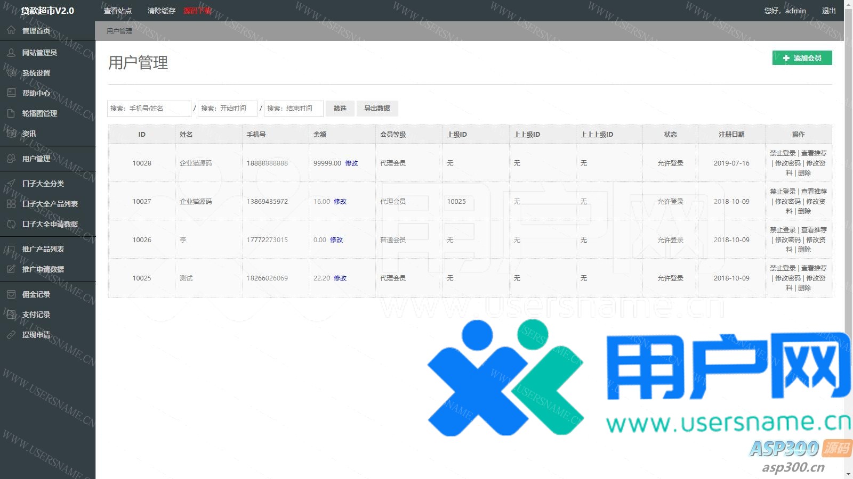Select the 帮助中心 sidebar icon
The height and width of the screenshot is (479, 853).
pos(11,93)
